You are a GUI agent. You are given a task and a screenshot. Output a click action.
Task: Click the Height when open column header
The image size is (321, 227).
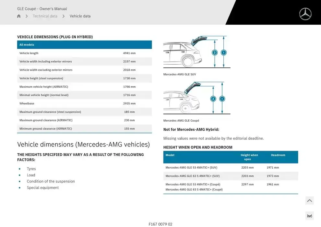point(249,157)
